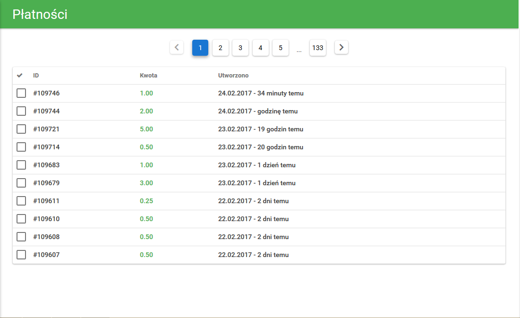Select the current page 1 button

pyautogui.click(x=200, y=48)
